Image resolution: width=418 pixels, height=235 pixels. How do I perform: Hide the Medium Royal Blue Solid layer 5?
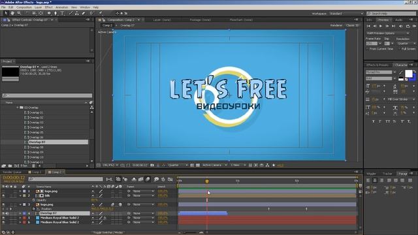pos(3,217)
